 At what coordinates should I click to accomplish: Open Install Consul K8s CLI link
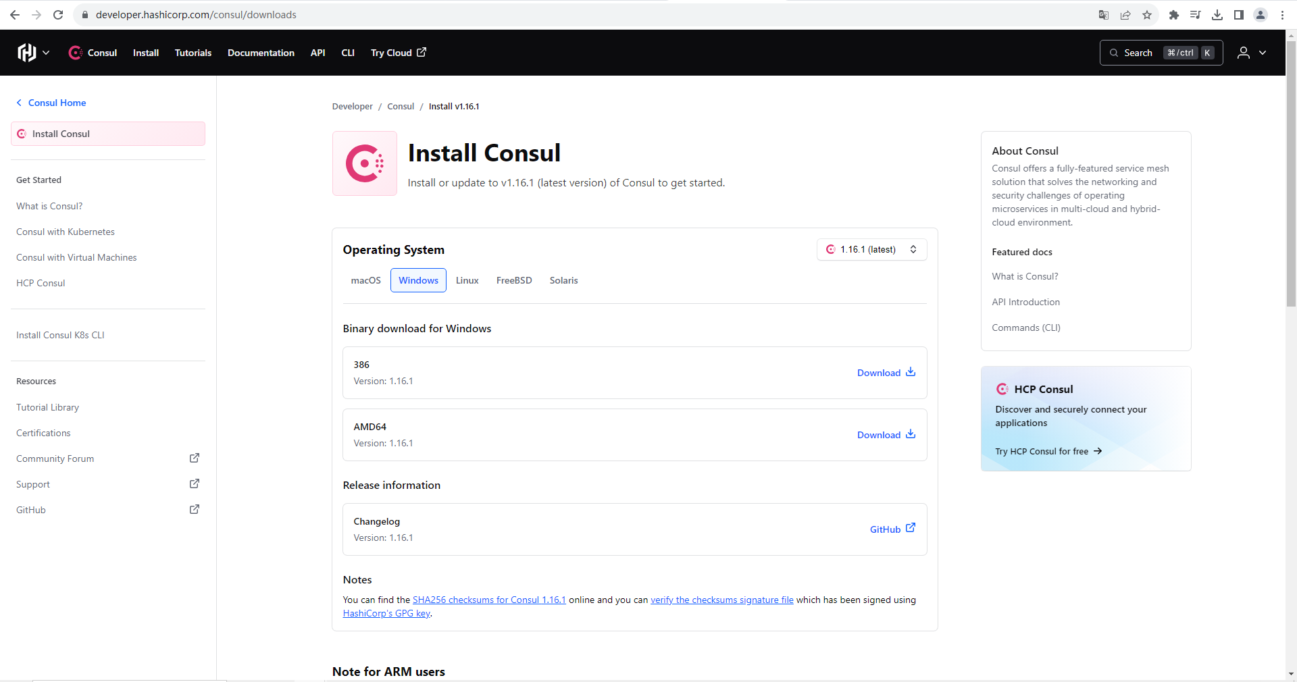click(60, 335)
